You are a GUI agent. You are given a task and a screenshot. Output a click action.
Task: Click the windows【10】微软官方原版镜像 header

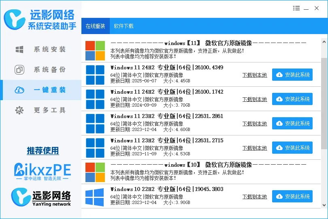(x=209, y=165)
